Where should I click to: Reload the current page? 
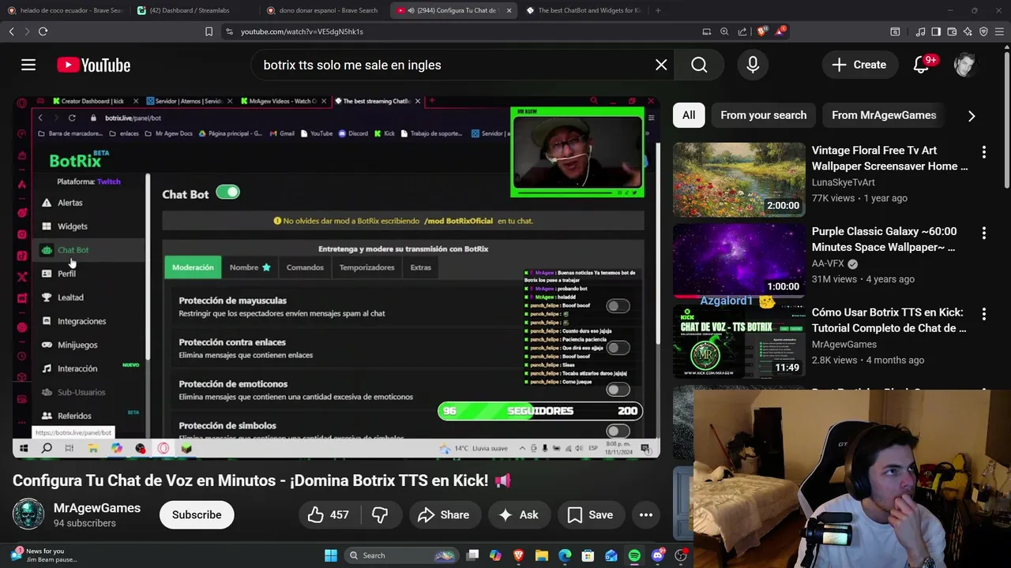(43, 32)
